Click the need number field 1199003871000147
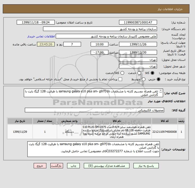This screenshot has height=188, width=195. click(138, 22)
